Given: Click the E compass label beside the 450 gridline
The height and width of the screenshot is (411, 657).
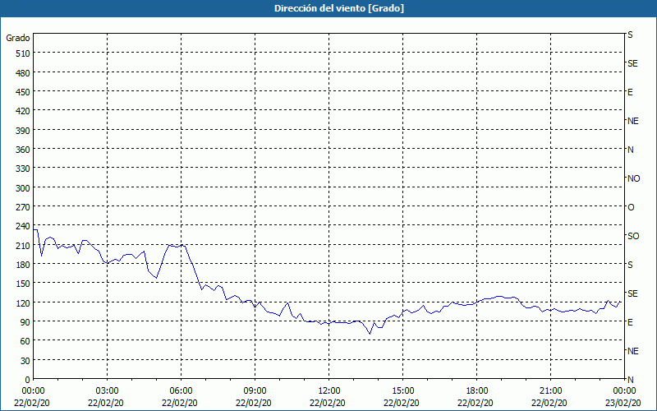Looking at the screenshot, I should click(x=630, y=92).
